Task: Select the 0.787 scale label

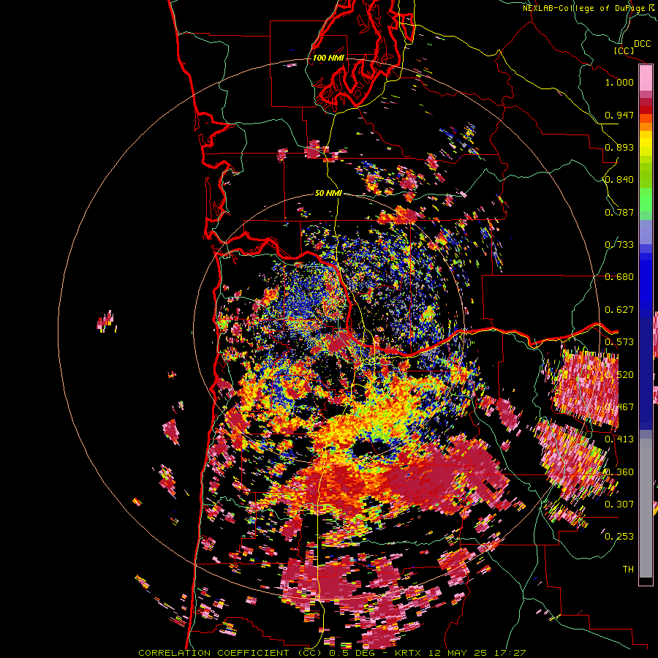Action: [x=619, y=212]
